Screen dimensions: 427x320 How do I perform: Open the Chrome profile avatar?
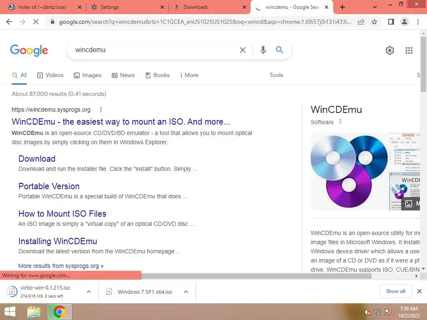(x=404, y=22)
